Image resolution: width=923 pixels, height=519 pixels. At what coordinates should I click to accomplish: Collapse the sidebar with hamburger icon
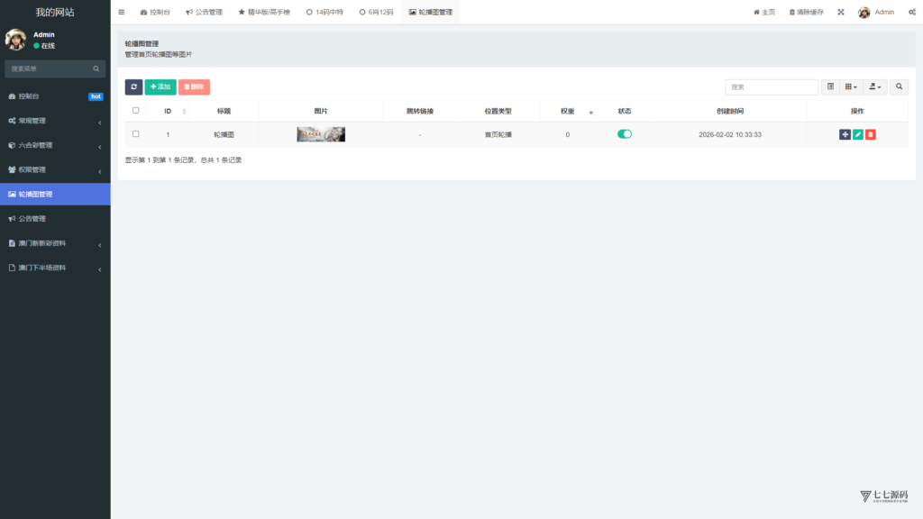pyautogui.click(x=121, y=12)
